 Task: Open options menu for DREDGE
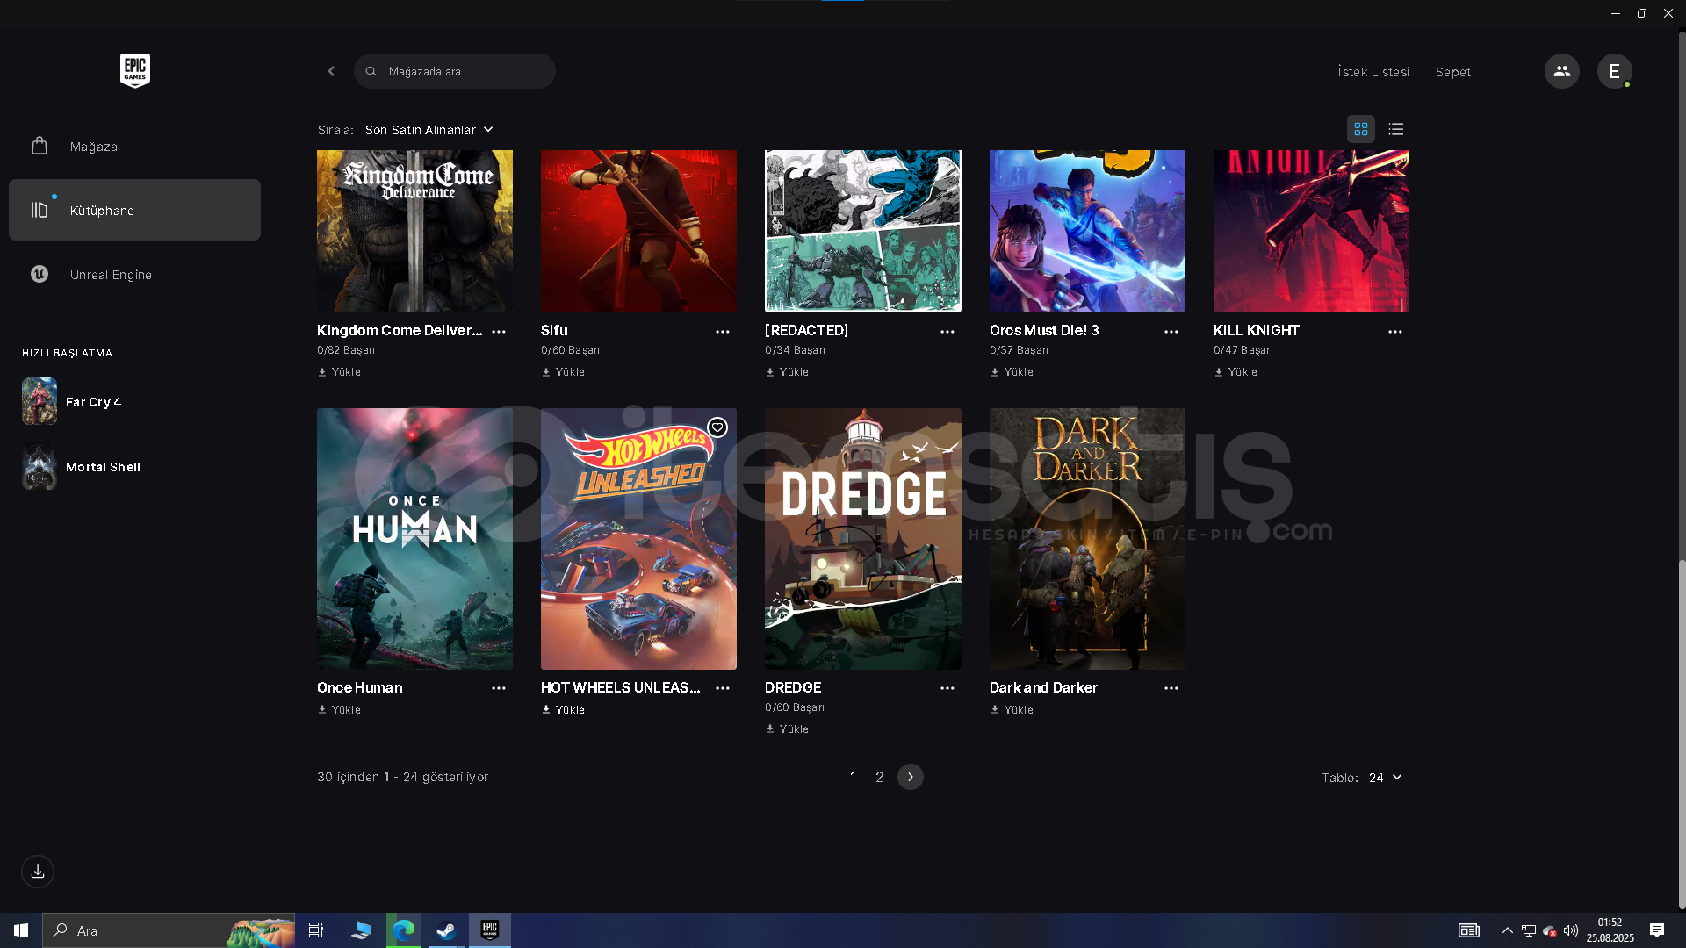click(947, 688)
